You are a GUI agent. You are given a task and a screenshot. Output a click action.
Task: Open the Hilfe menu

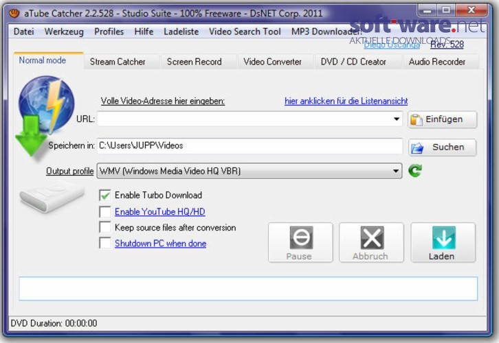click(x=144, y=32)
